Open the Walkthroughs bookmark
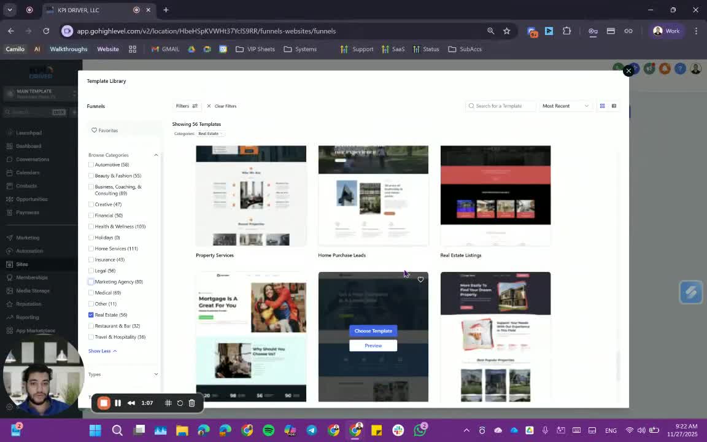 pos(69,49)
